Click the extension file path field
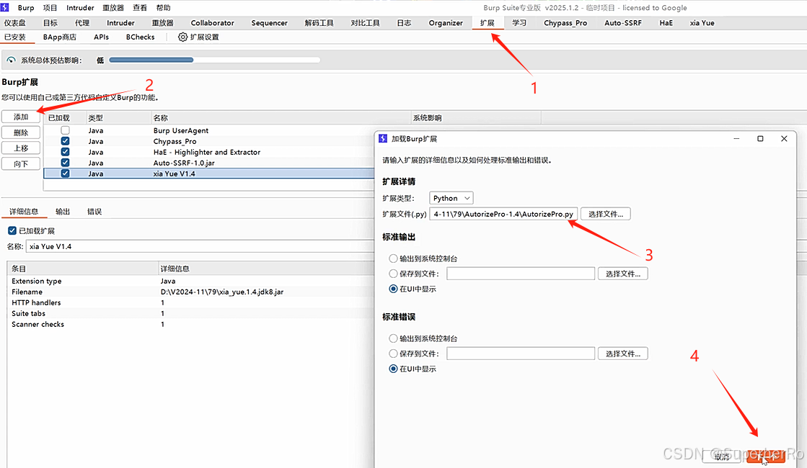 [x=503, y=215]
